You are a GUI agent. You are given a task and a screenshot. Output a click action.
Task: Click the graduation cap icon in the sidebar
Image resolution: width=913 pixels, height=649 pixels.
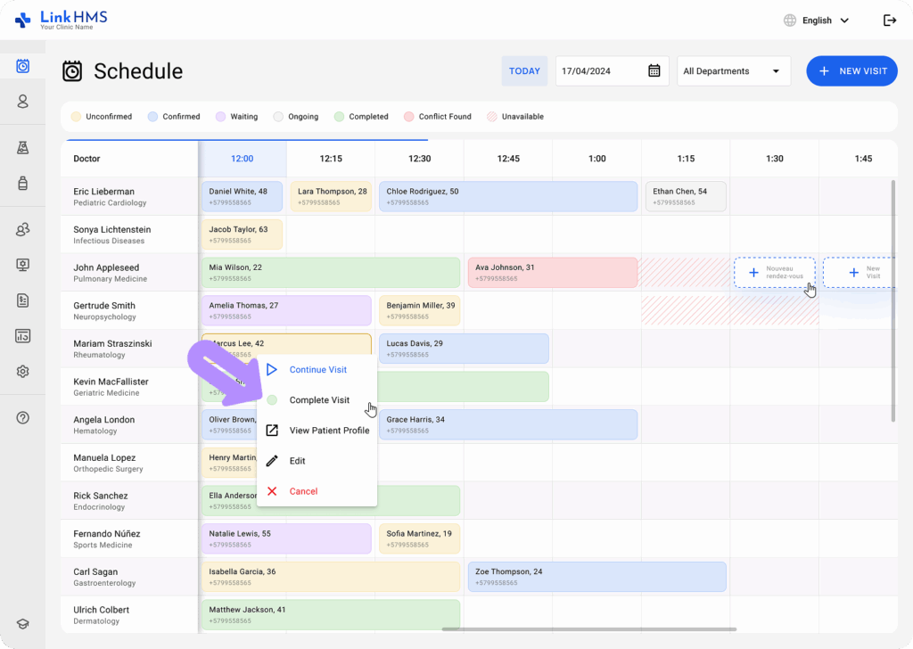(23, 624)
